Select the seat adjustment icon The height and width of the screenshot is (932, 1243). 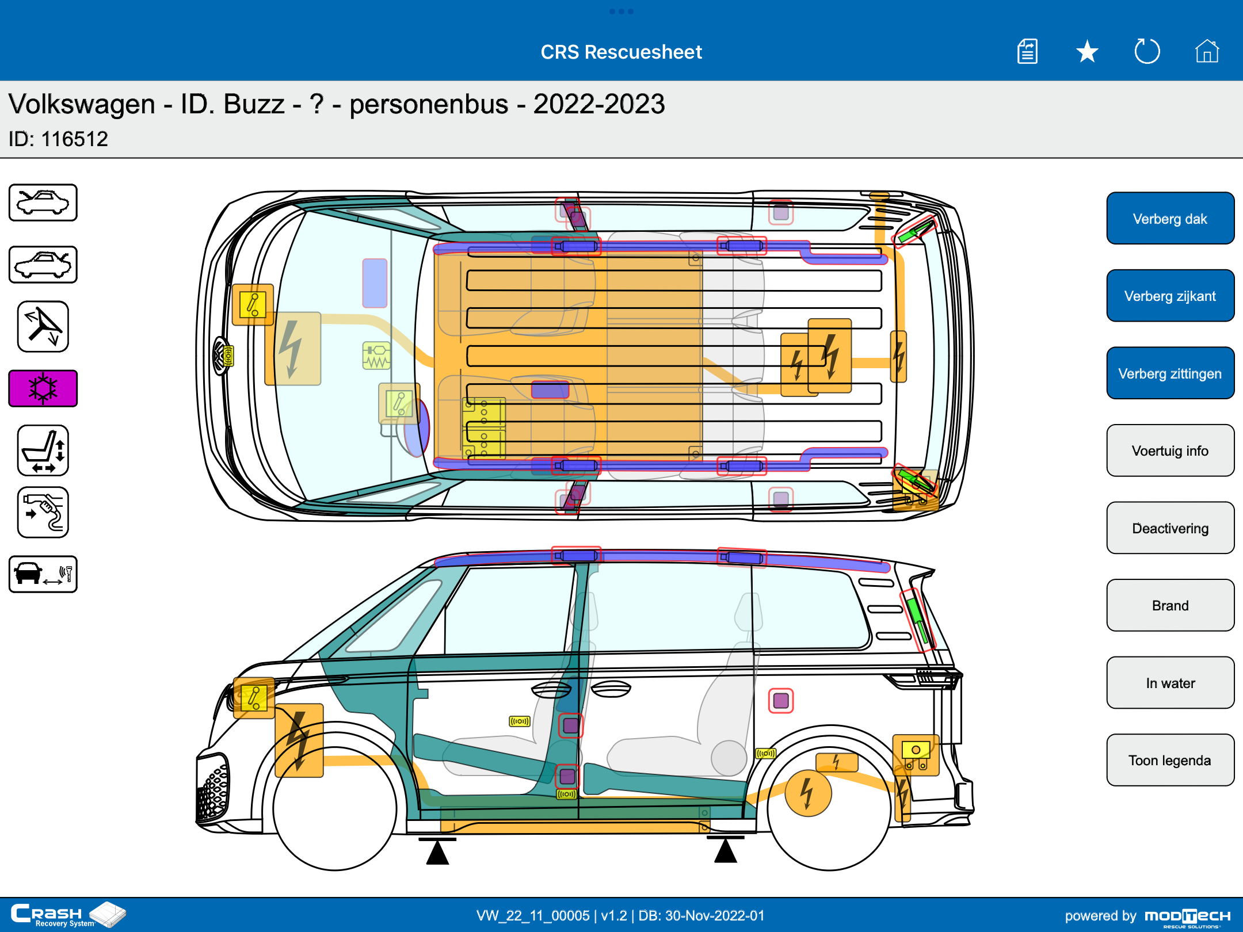[x=43, y=450]
